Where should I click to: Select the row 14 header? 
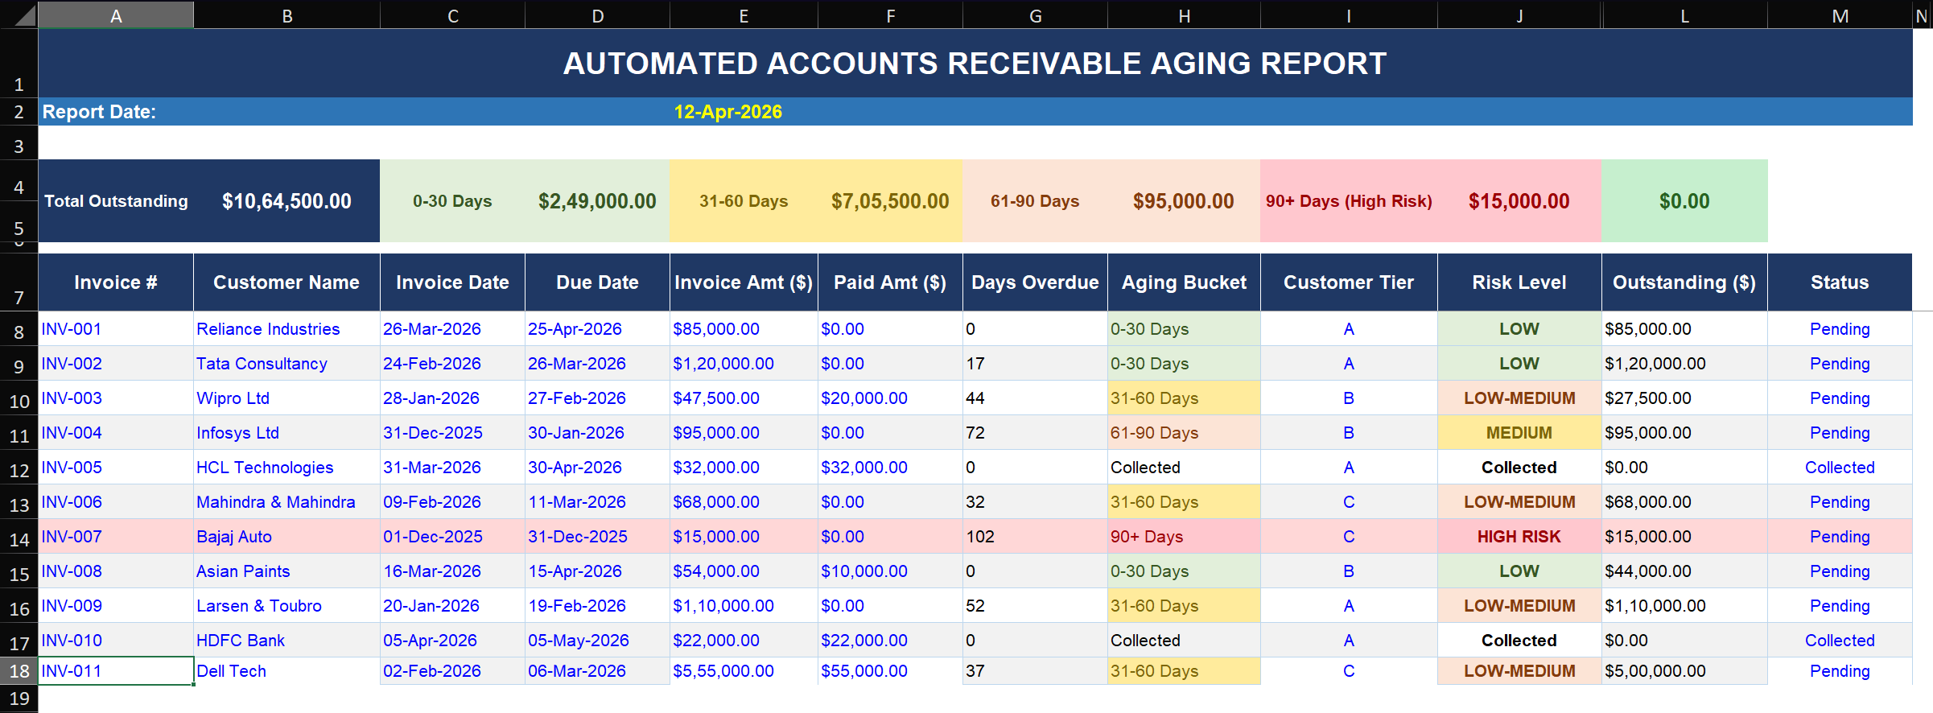click(19, 538)
